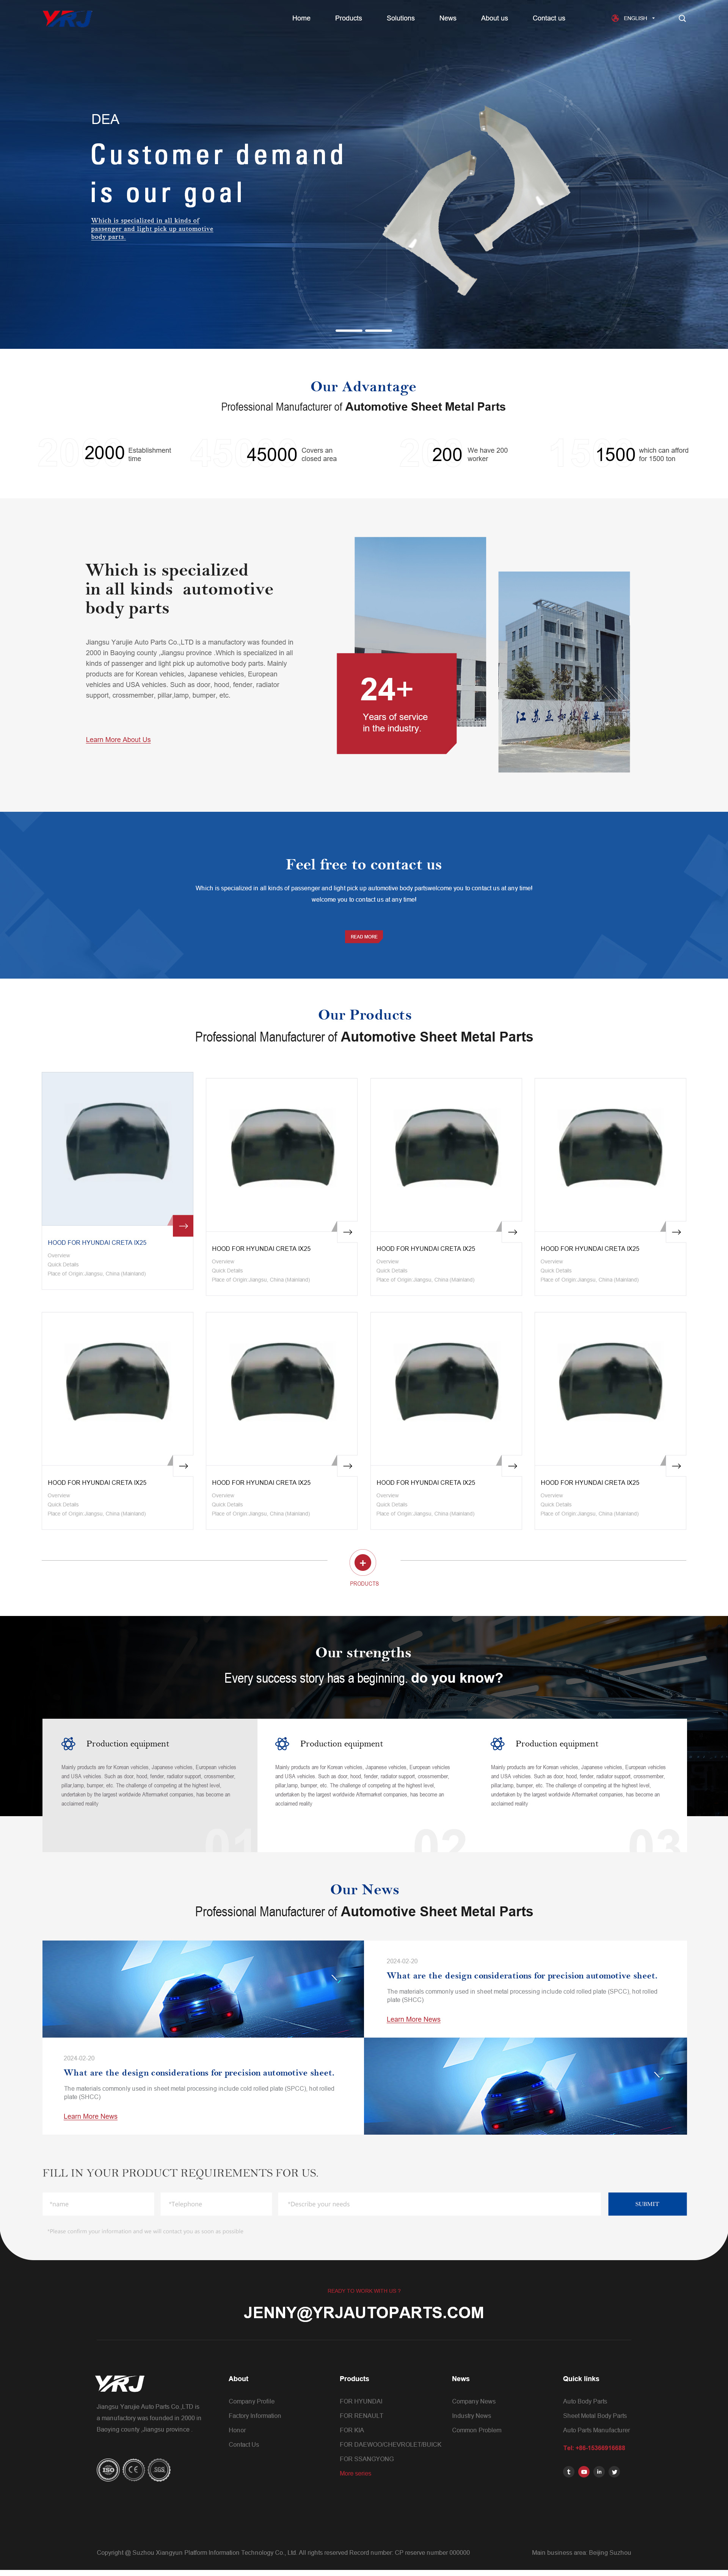Screen dimensions: 728x2576
Task: Open Common Problem footer link
Action: pyautogui.click(x=477, y=2430)
